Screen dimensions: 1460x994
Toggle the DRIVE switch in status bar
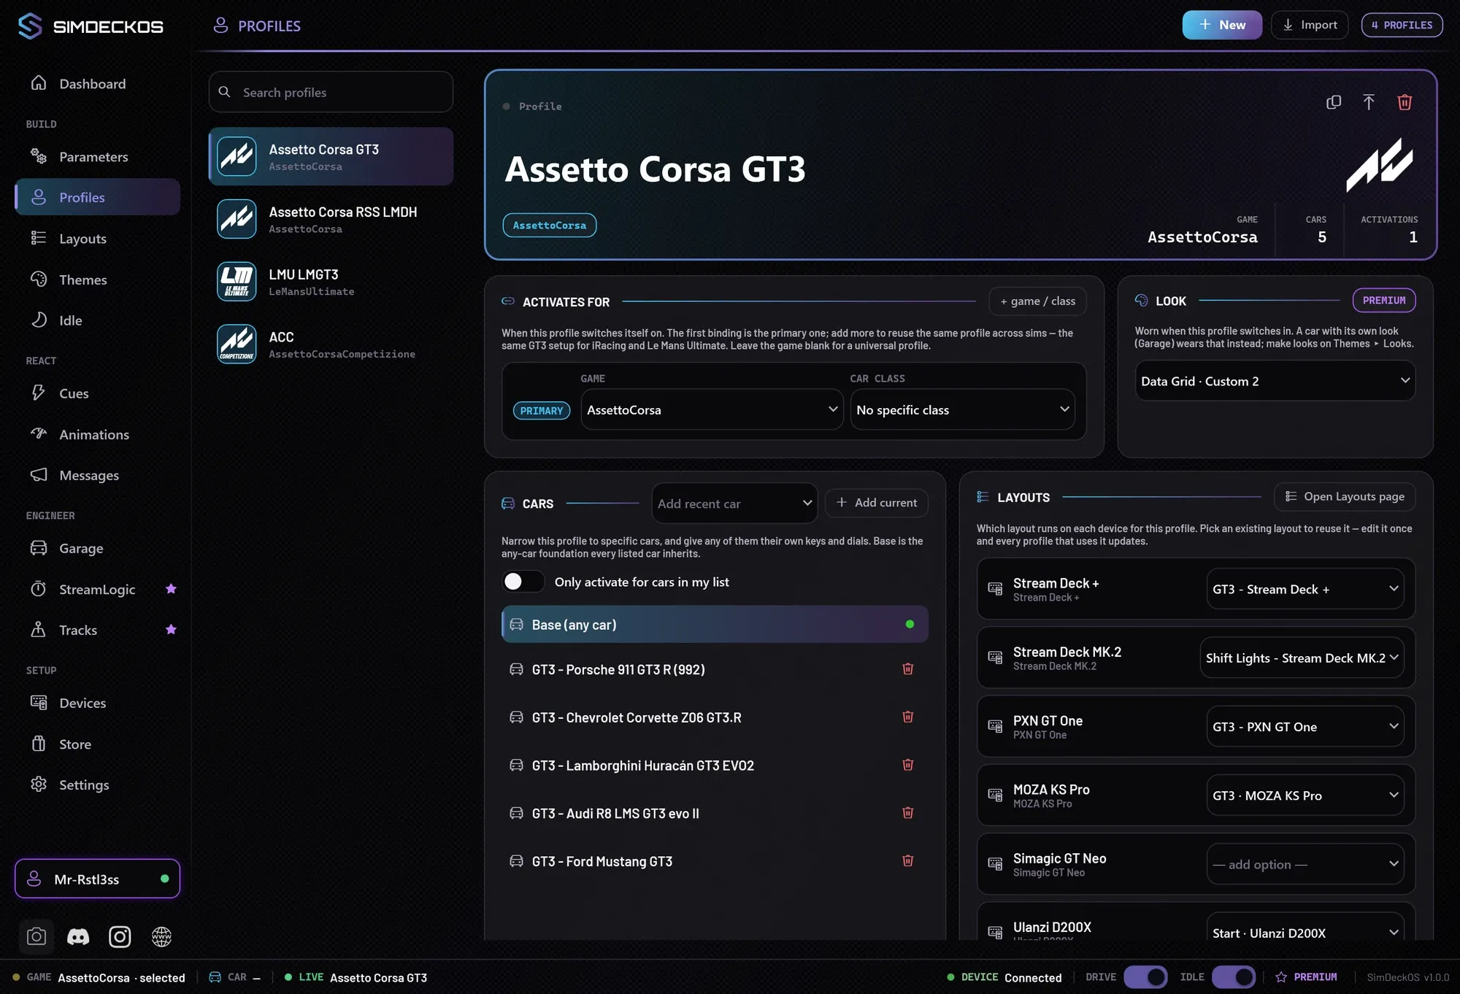pos(1145,977)
